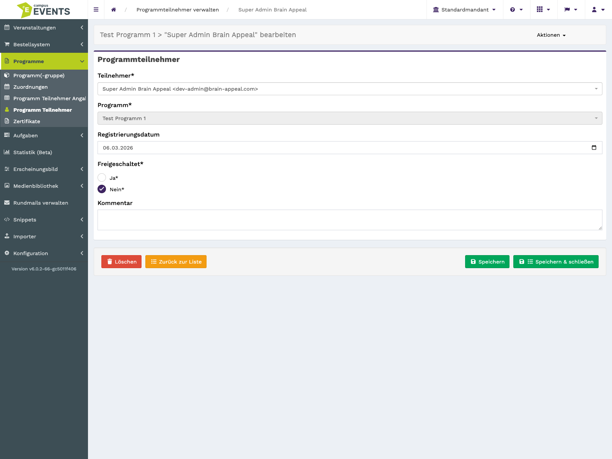Select Nein for Freigeschaltet
Viewport: 612px width, 459px height.
click(102, 189)
